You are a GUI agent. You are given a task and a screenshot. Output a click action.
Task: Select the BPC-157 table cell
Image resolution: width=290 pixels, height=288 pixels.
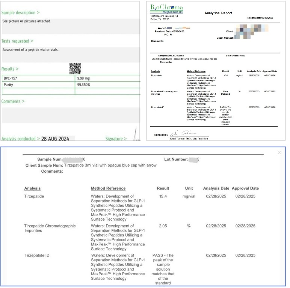click(38, 79)
